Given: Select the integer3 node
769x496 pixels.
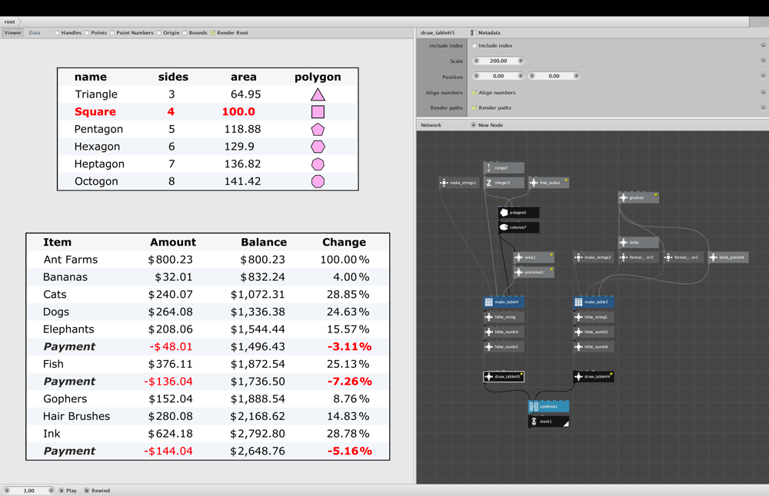Looking at the screenshot, I should [x=504, y=183].
